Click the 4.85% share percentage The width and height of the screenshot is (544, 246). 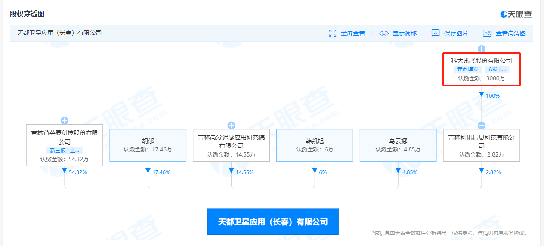410,172
